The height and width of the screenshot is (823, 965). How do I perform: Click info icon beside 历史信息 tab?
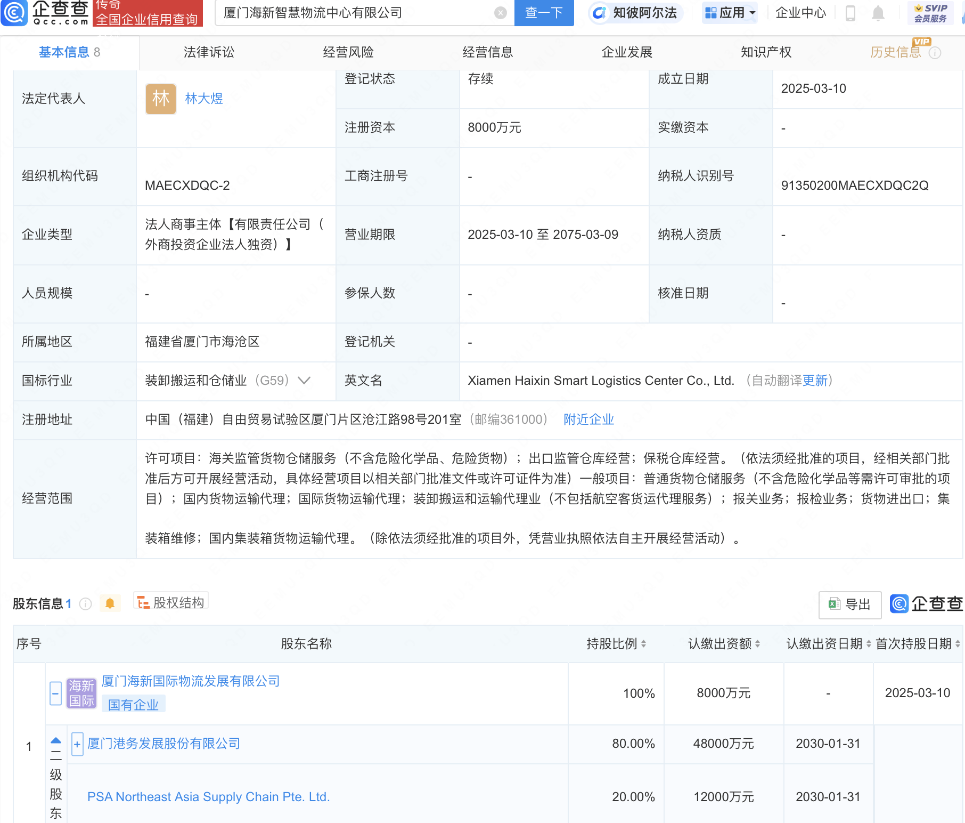[x=935, y=53]
